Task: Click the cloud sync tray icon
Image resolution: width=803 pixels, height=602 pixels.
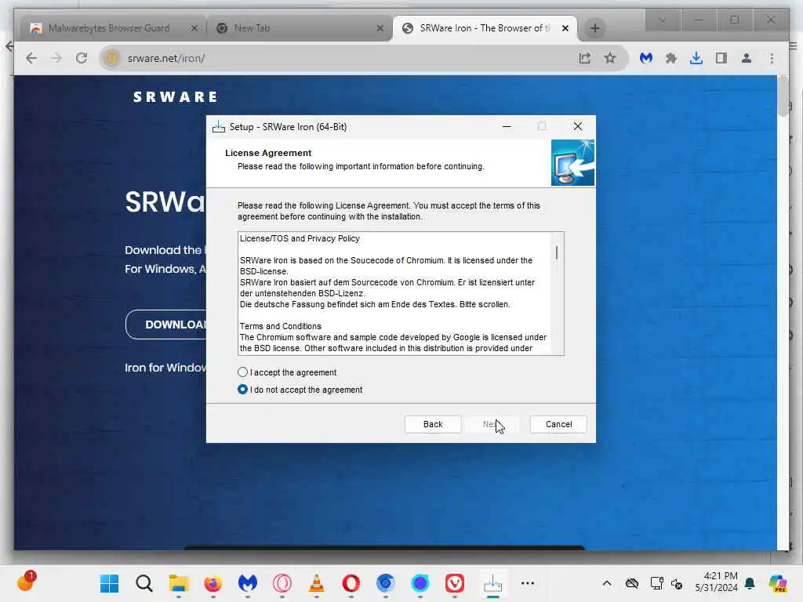Action: pos(632,583)
